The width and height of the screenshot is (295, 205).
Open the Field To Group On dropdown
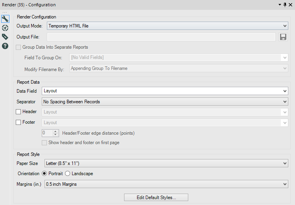tap(179, 57)
